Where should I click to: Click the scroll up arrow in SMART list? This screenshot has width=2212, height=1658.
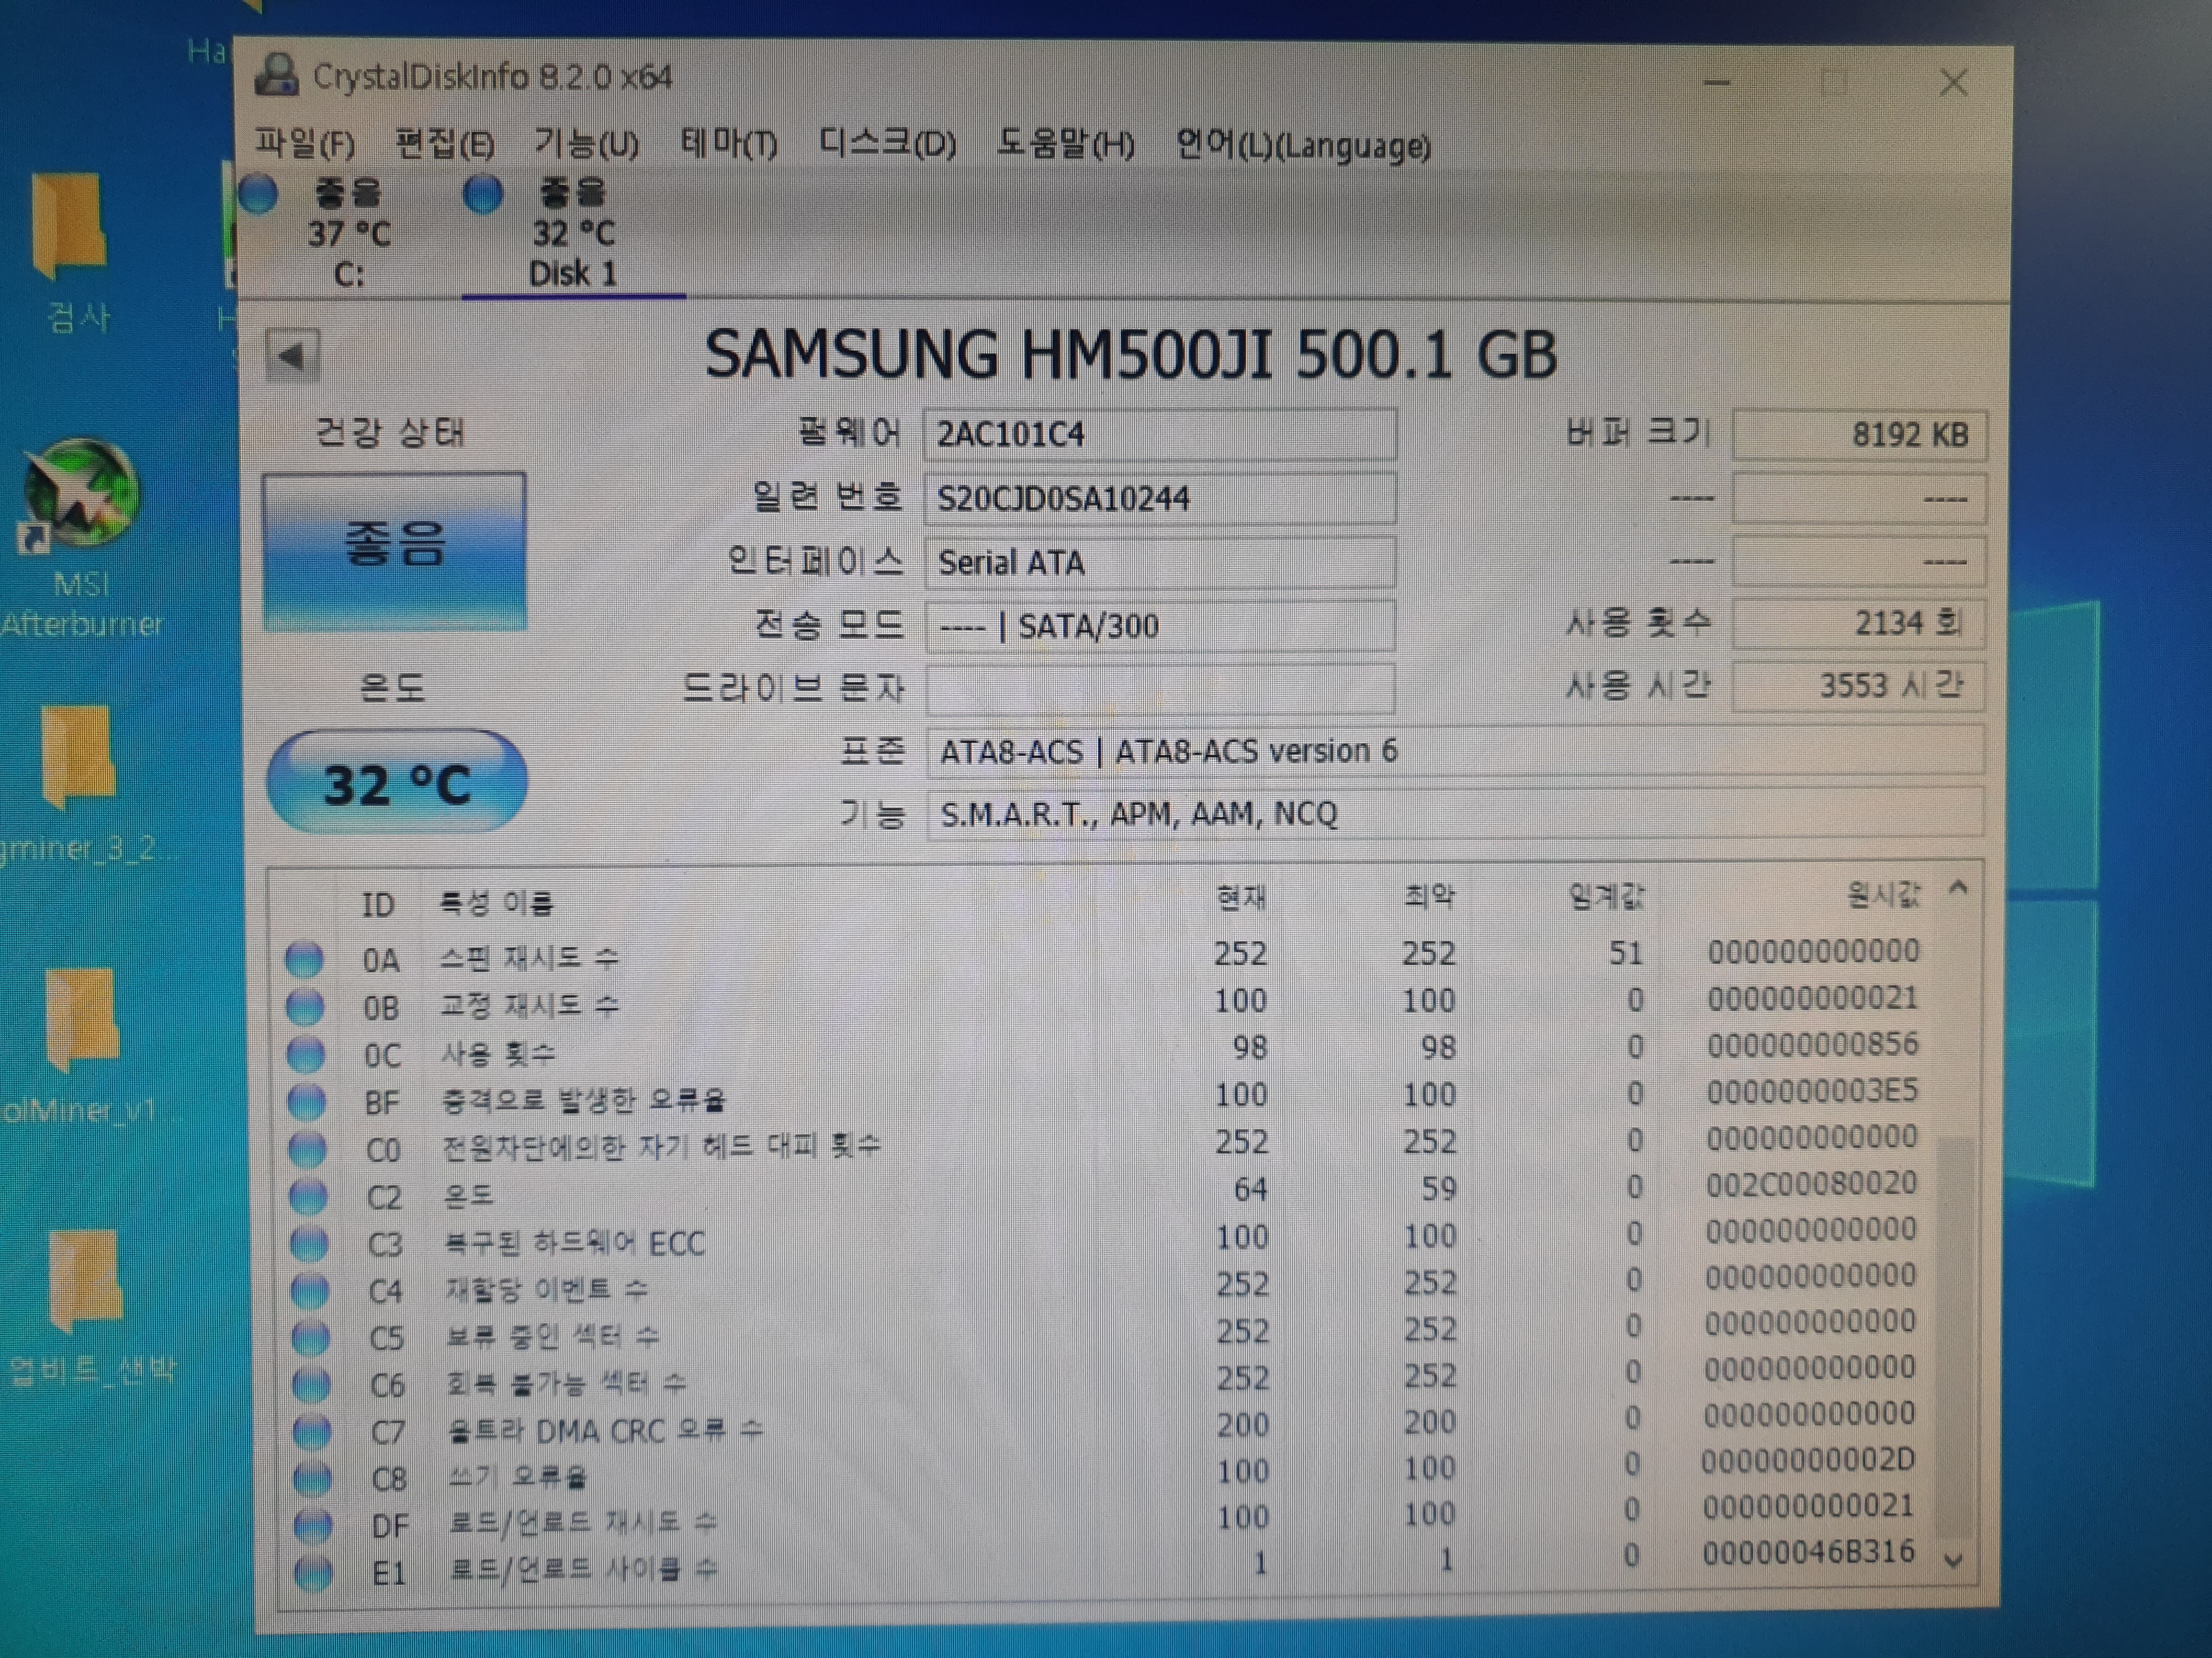(1959, 888)
